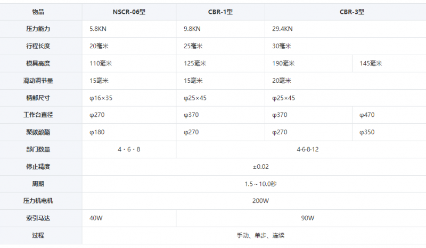Click the φ470 table diameter cell
This screenshot has height=248, width=426.
[x=389, y=115]
